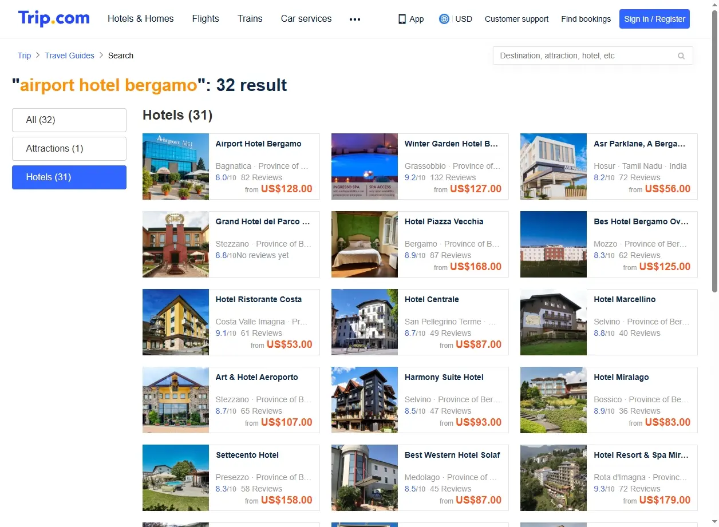
Task: Click Bes Hotel Bergamo Ov... title
Action: tap(641, 221)
